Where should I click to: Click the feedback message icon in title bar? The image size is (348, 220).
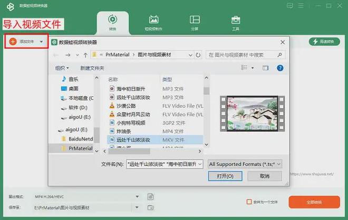click(x=289, y=6)
